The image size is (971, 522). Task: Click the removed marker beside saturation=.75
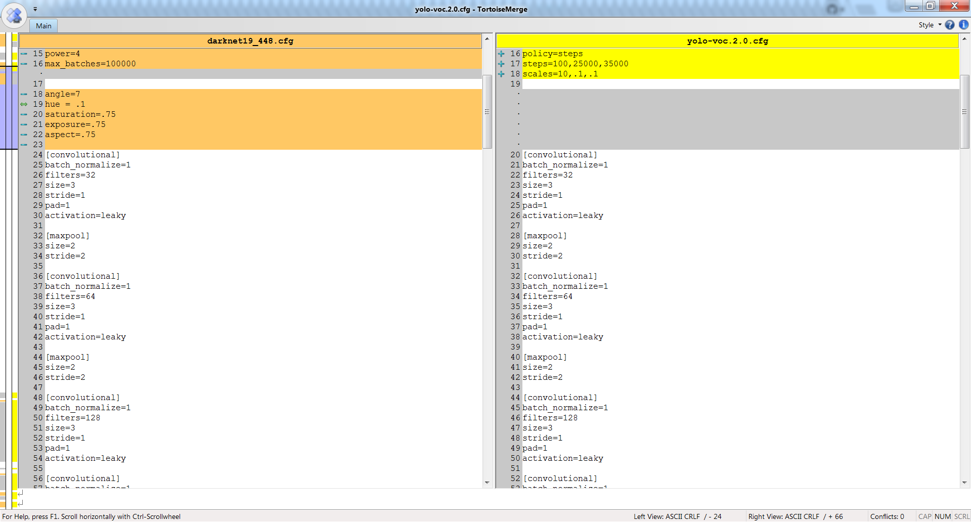click(x=24, y=114)
